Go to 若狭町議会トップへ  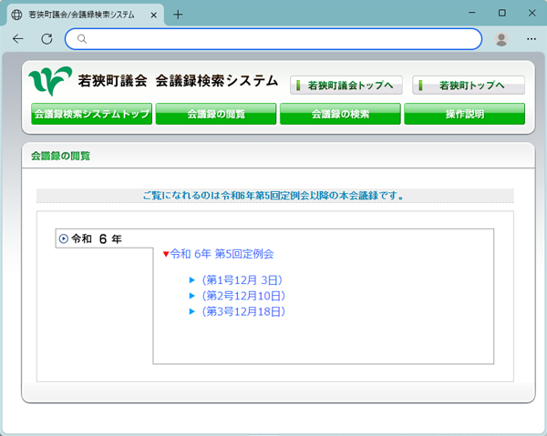pyautogui.click(x=346, y=85)
